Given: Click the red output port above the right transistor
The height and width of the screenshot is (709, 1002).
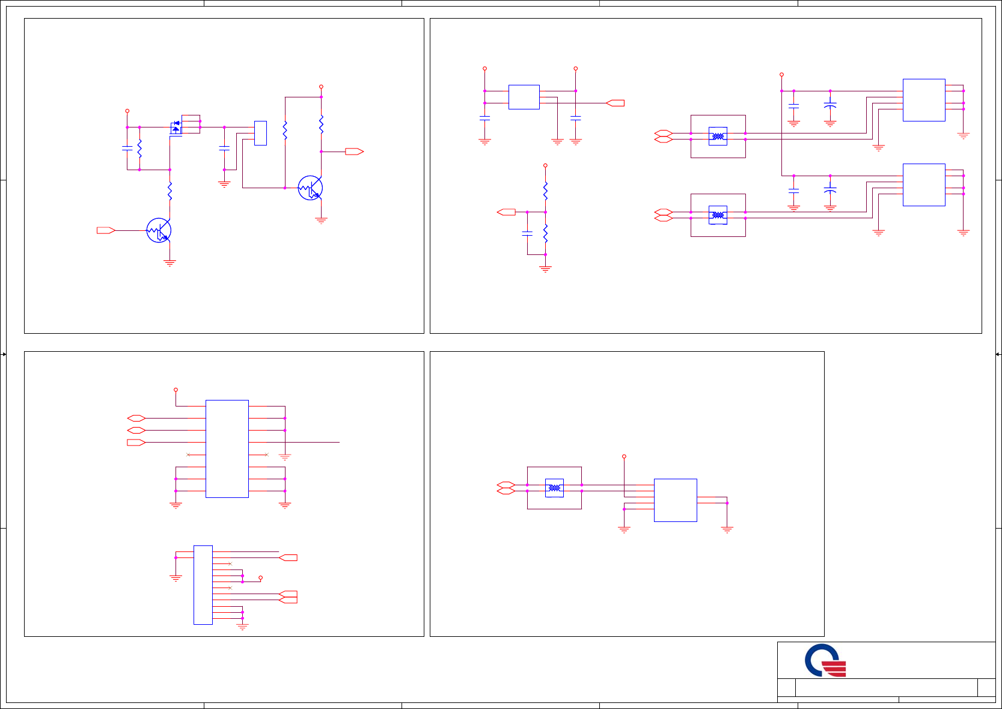Looking at the screenshot, I should (x=354, y=152).
